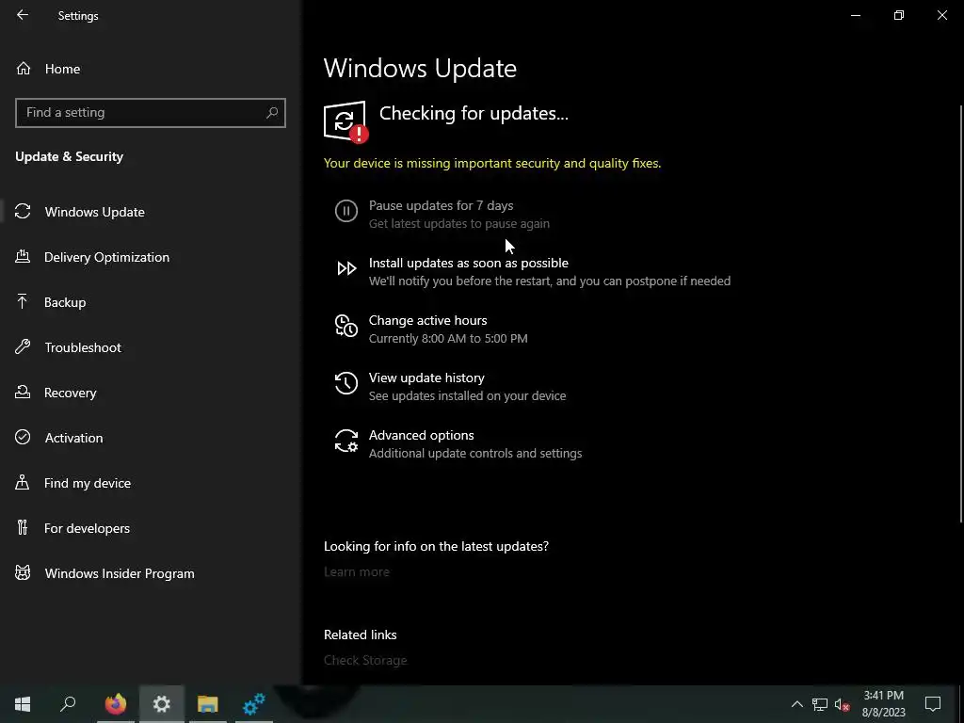
Task: Select Install updates as soon as possible
Action: point(469,264)
